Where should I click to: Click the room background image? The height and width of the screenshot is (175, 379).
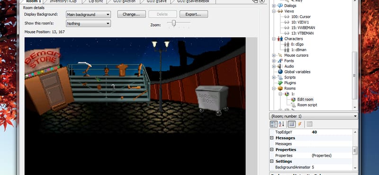135,106
